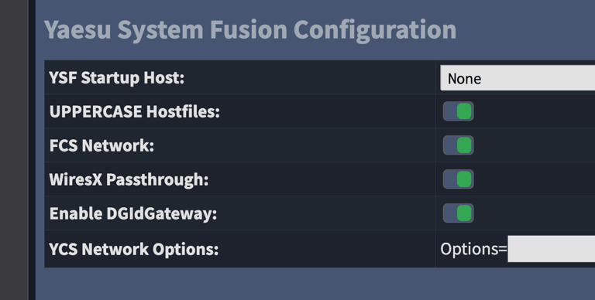
Task: Switch off Enable DGIdGateway toggle
Action: coord(458,213)
